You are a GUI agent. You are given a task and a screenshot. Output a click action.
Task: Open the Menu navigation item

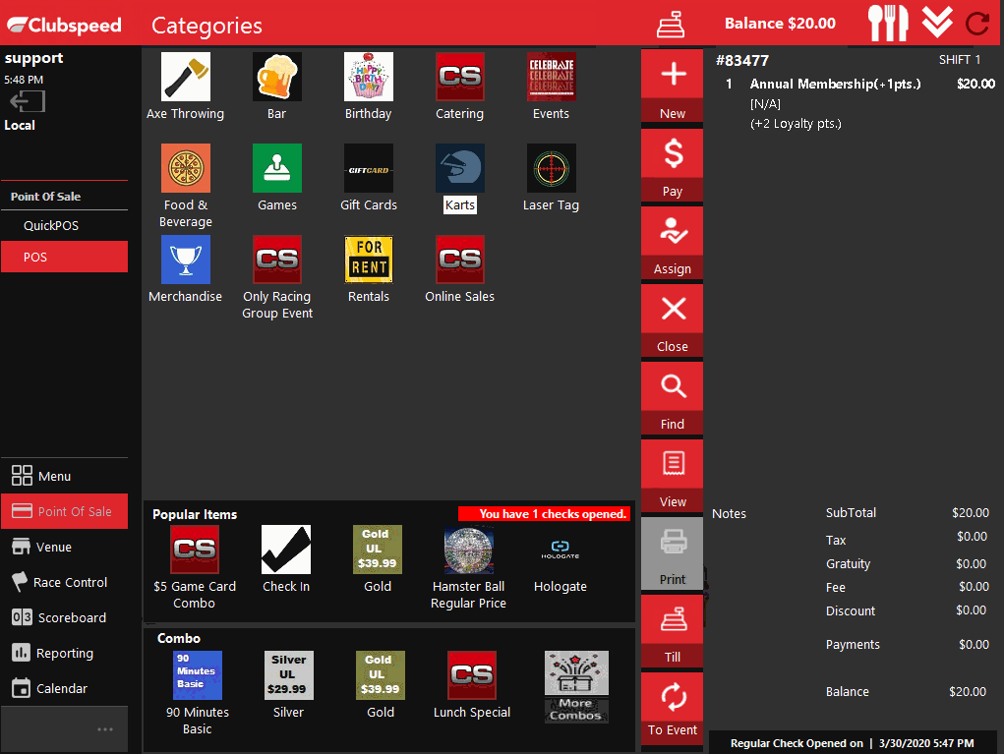click(65, 476)
